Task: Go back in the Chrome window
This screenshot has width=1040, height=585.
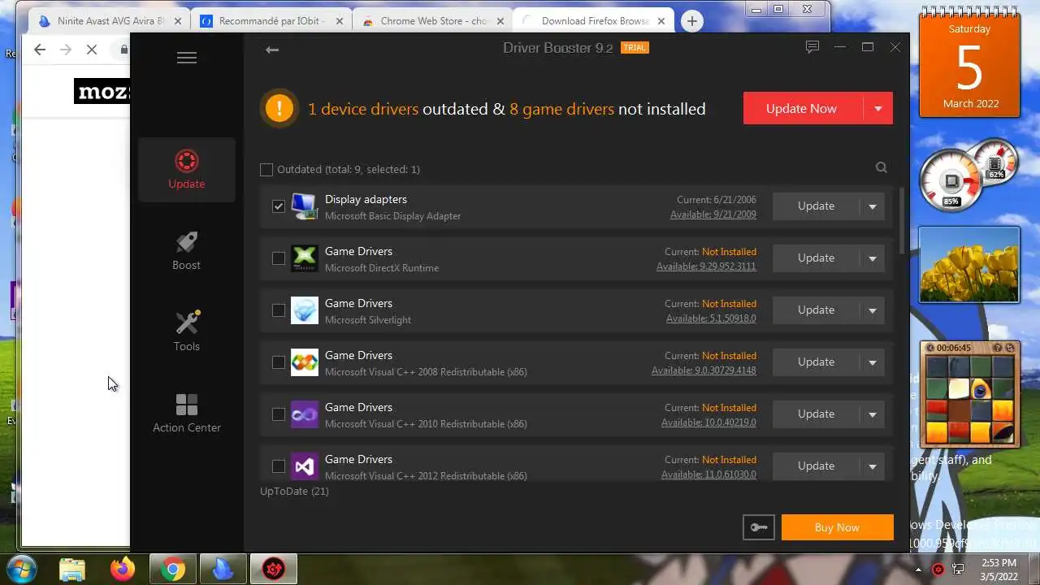Action: pyautogui.click(x=40, y=50)
